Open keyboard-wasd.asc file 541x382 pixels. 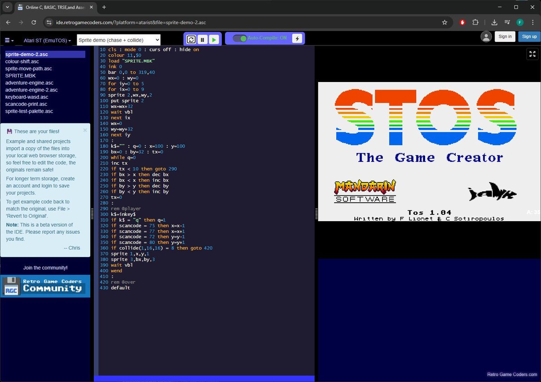pyautogui.click(x=27, y=97)
